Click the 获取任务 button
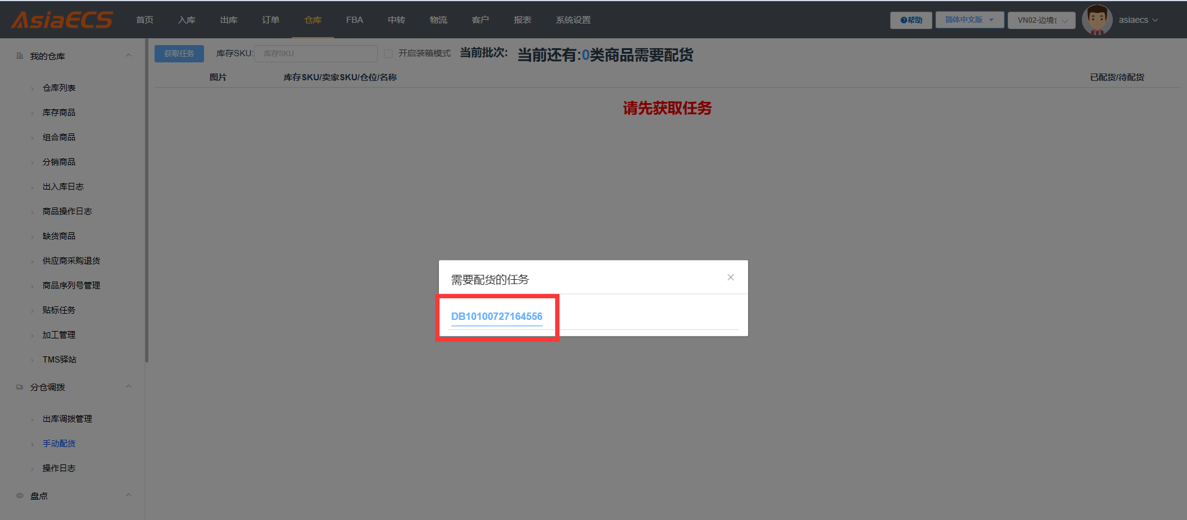The height and width of the screenshot is (520, 1187). (x=179, y=54)
